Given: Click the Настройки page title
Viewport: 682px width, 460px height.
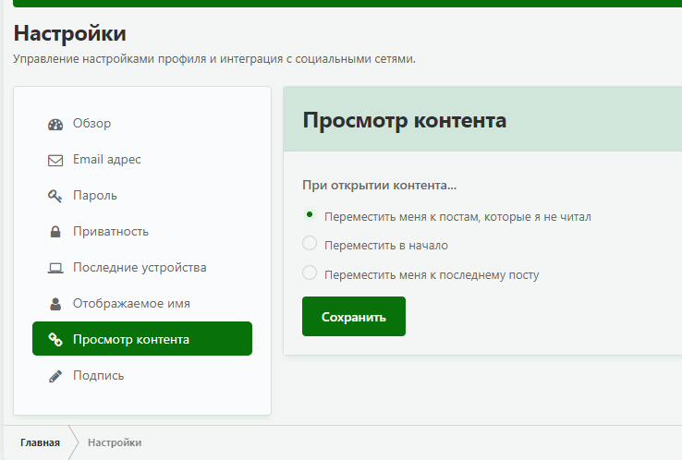Looking at the screenshot, I should point(69,33).
